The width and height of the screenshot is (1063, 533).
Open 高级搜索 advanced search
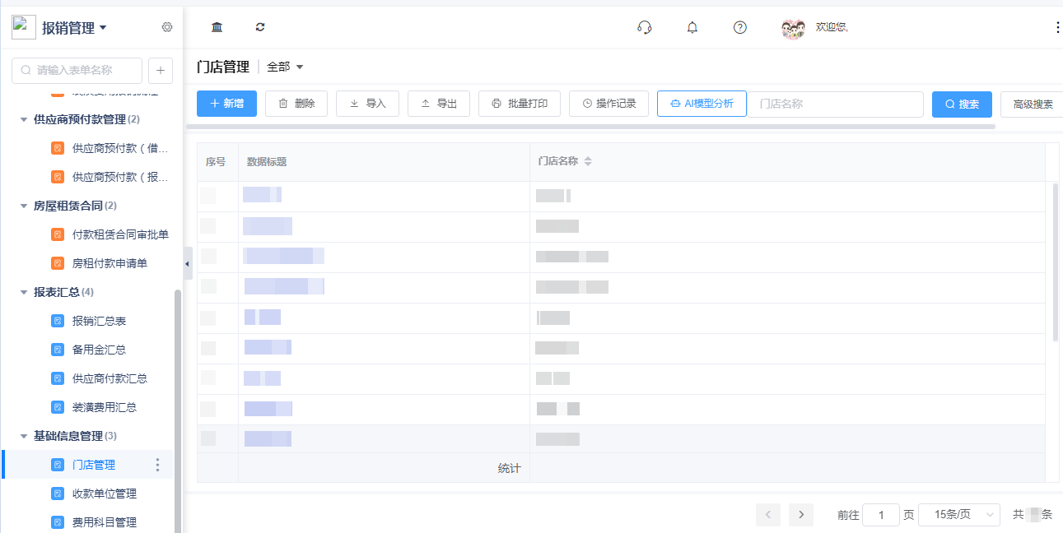[x=1033, y=104]
